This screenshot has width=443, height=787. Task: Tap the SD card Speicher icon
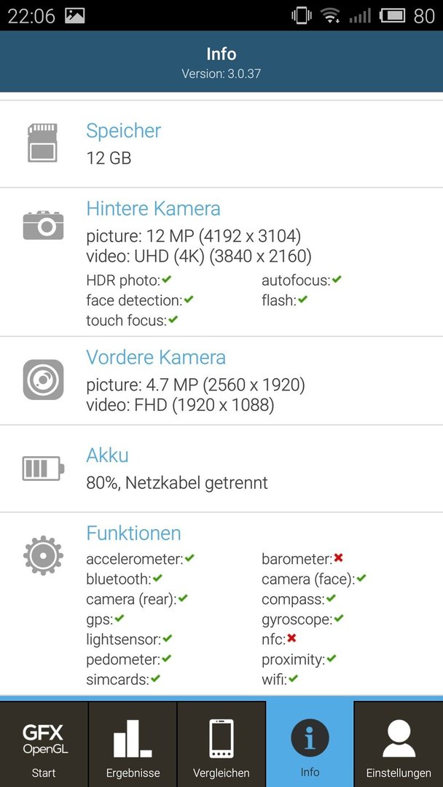click(43, 143)
